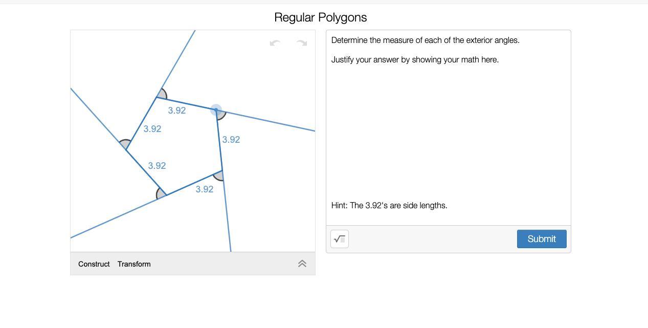Click the exterior angle marker at top-left vertex
648x328 pixels.
[162, 94]
